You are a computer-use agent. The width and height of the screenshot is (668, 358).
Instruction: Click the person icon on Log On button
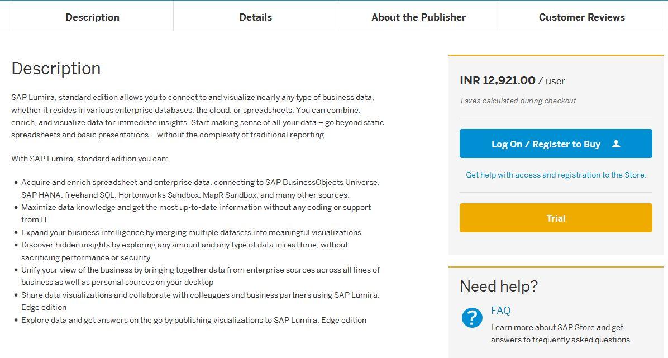click(616, 144)
